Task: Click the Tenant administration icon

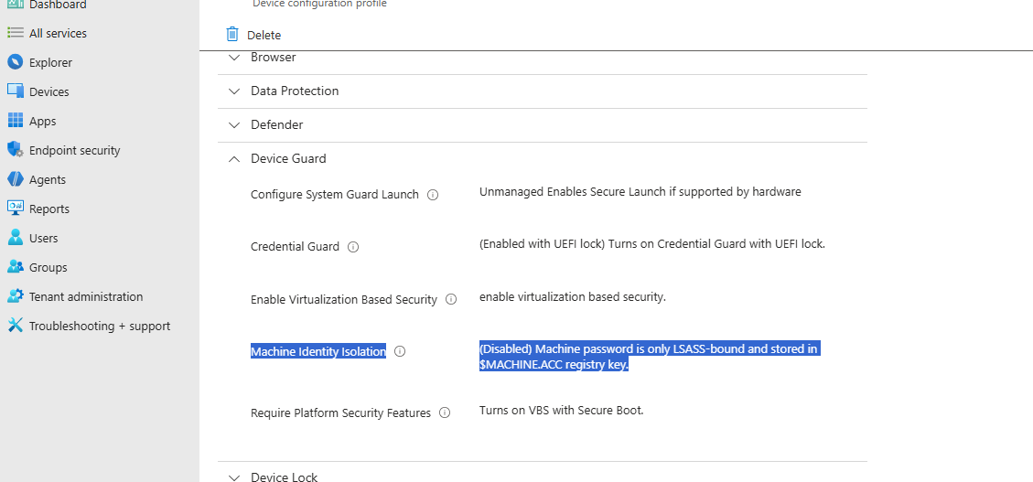Action: pos(16,296)
